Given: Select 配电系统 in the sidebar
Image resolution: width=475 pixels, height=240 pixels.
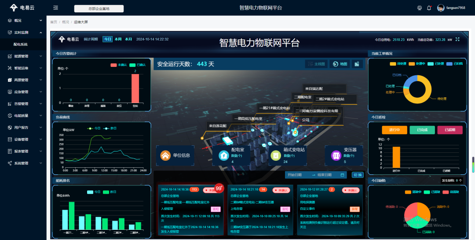Looking at the screenshot, I should point(21,44).
